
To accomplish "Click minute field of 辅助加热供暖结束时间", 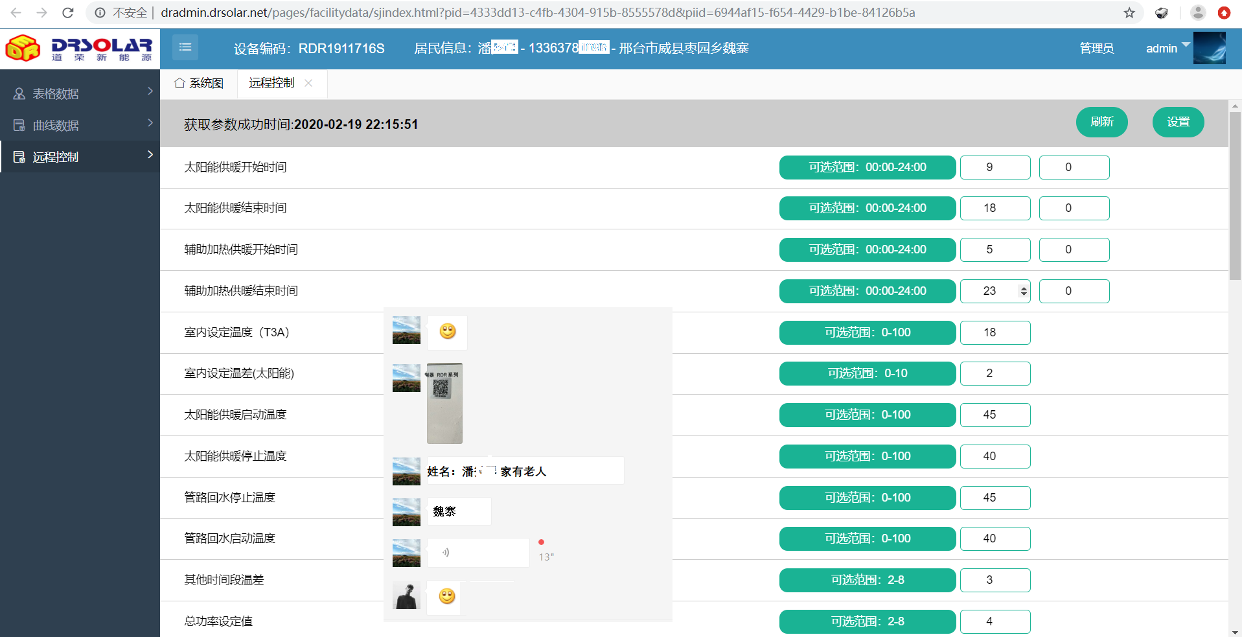I will click(1074, 291).
